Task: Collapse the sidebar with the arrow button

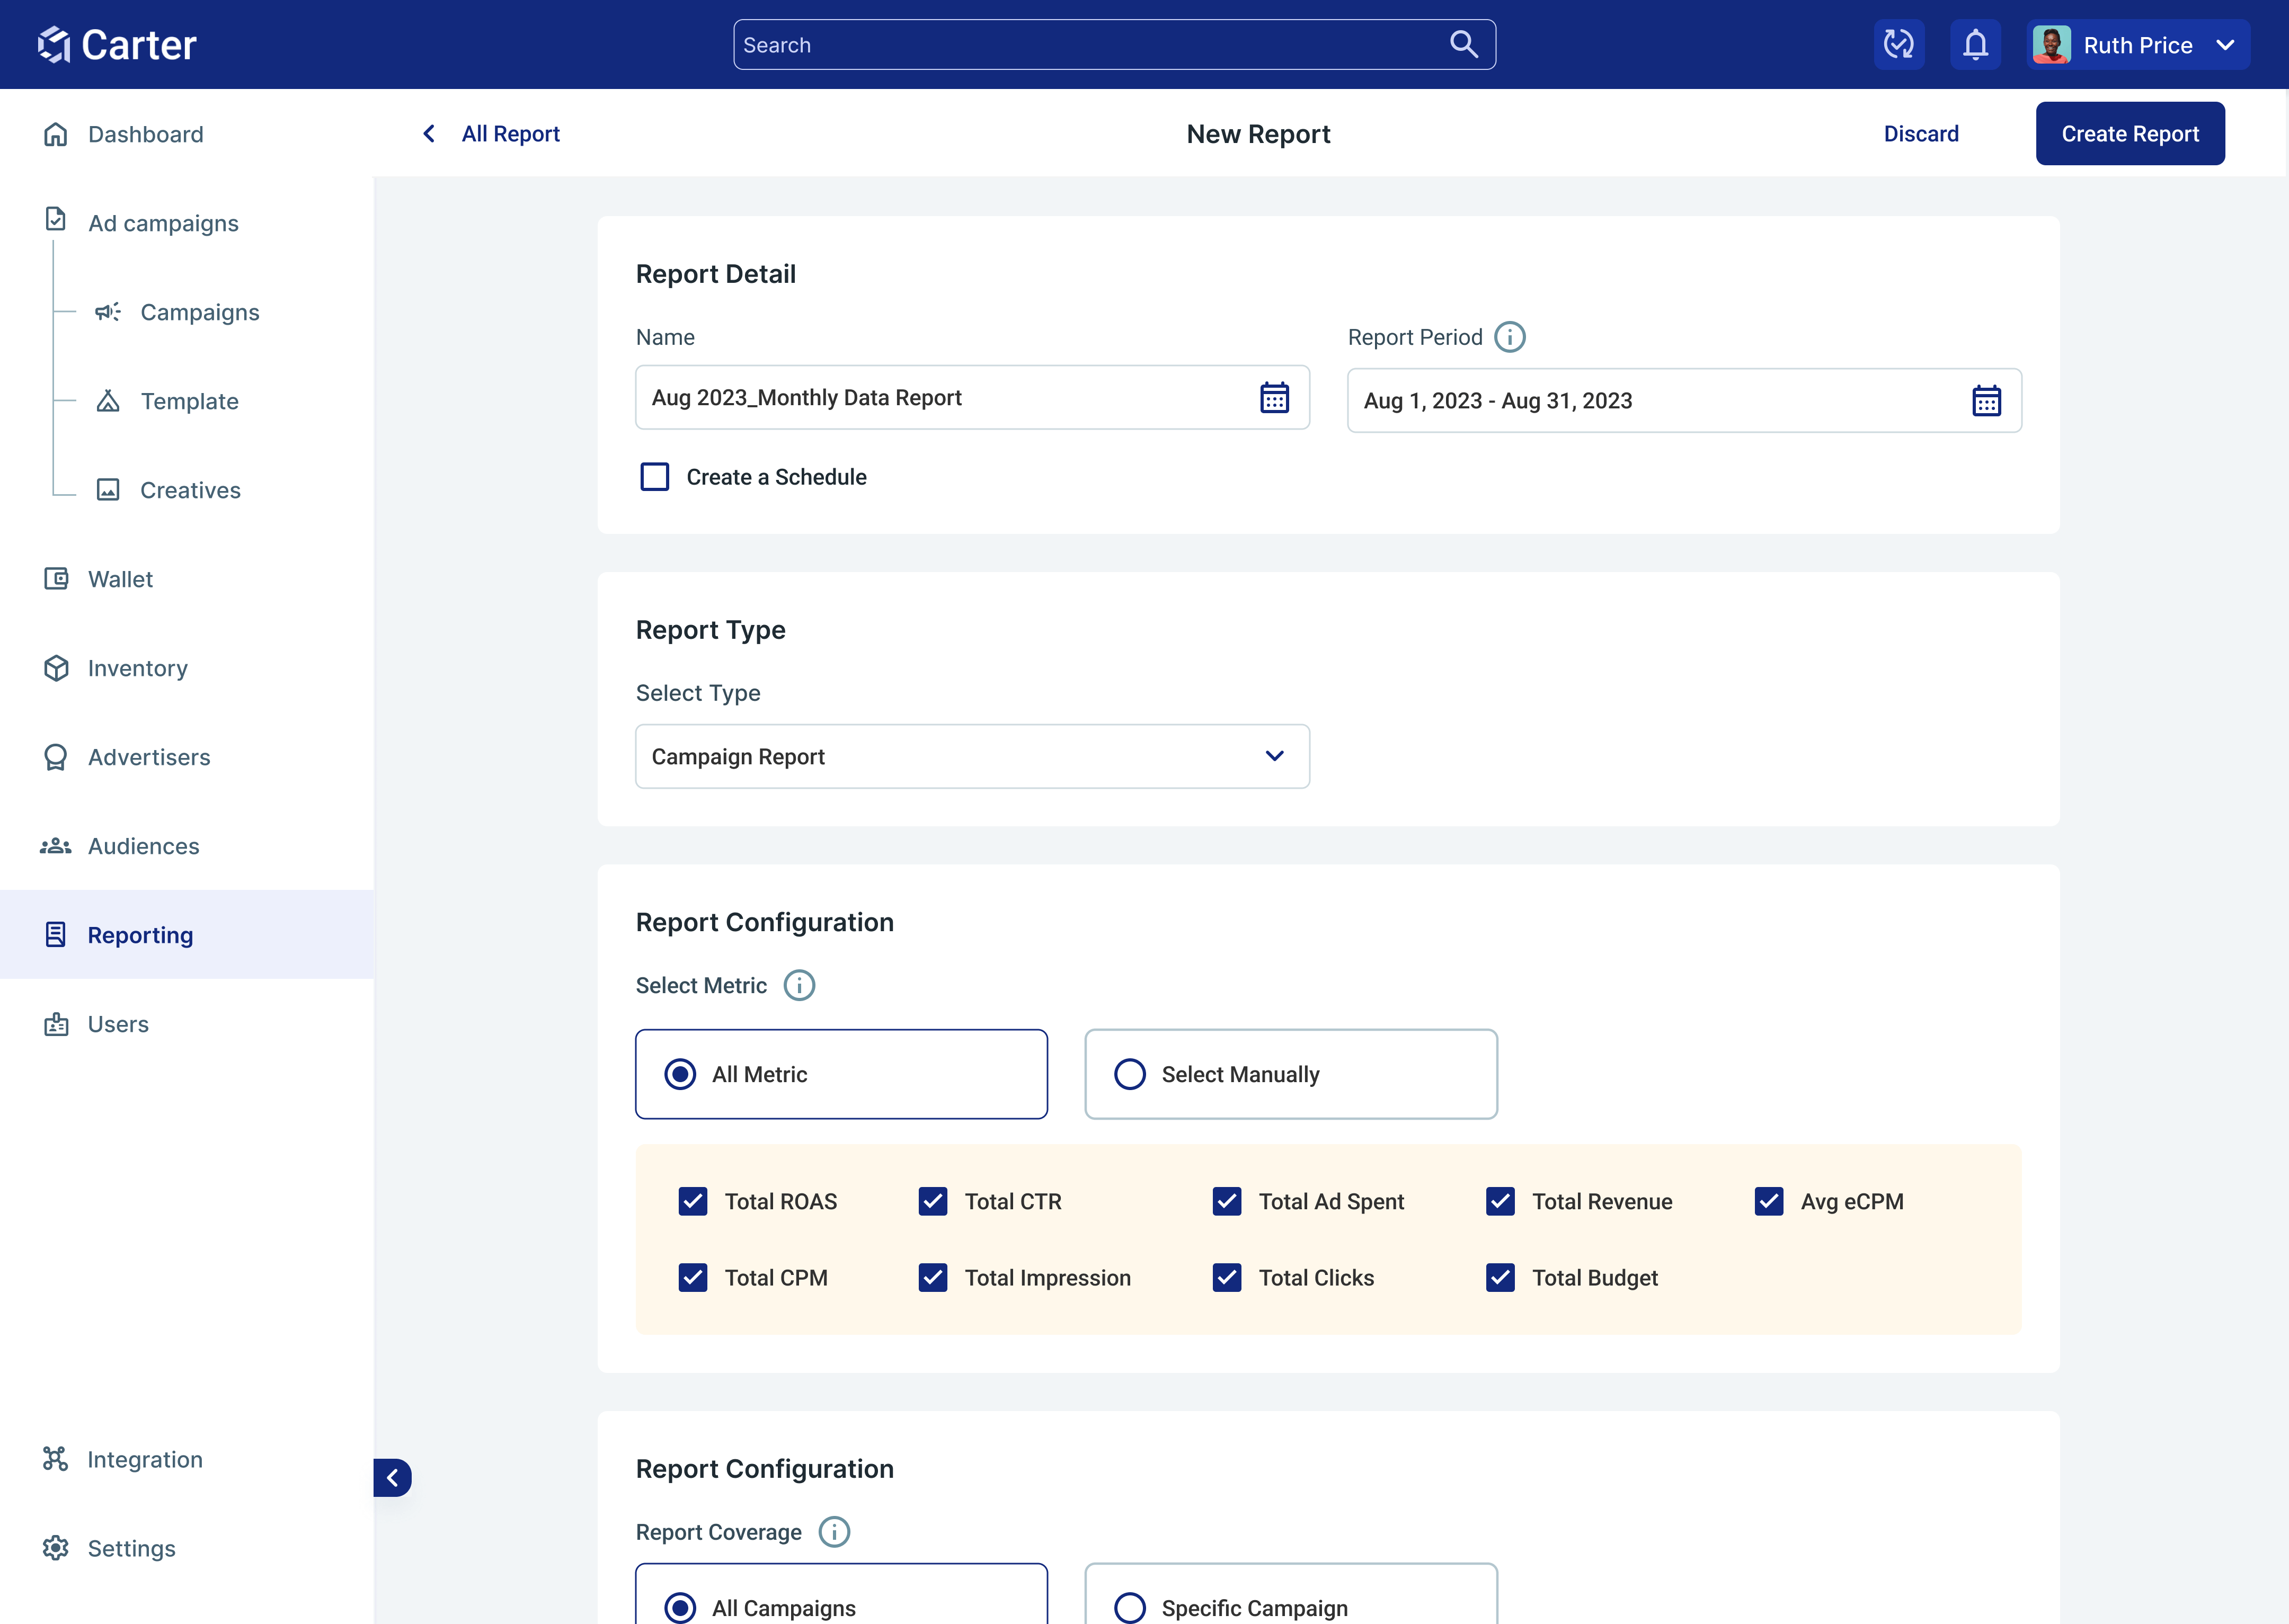Action: pos(392,1477)
